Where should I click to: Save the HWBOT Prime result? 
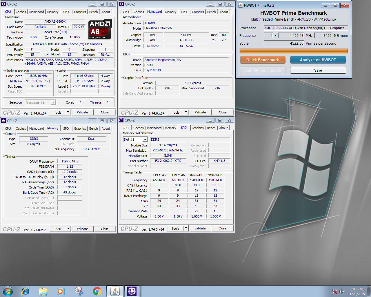coord(318,70)
